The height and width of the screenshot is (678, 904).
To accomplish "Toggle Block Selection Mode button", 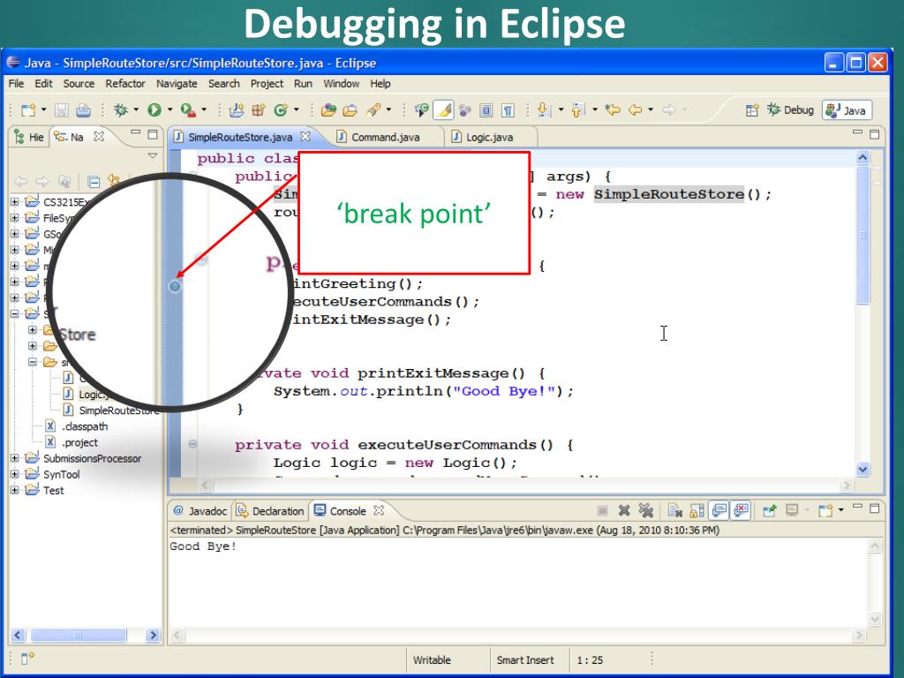I will click(486, 109).
